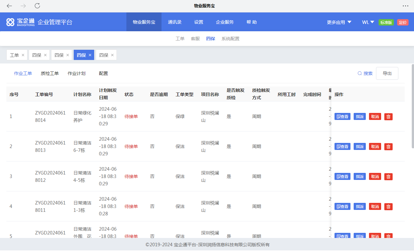Click the 质检触发方式 column header

261,94
